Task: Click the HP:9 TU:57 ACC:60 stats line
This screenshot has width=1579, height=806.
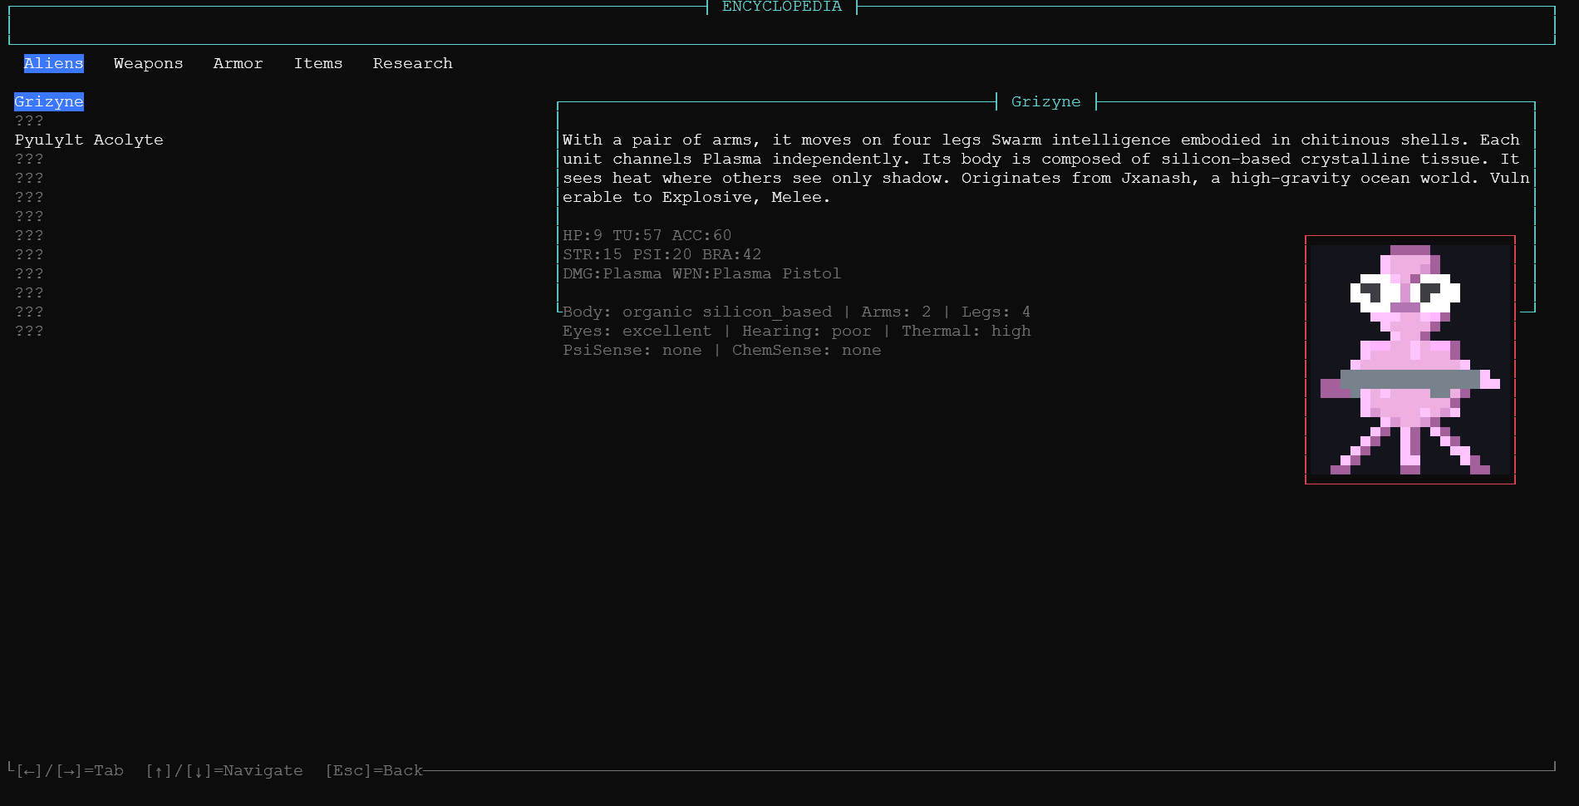Action: coord(647,235)
